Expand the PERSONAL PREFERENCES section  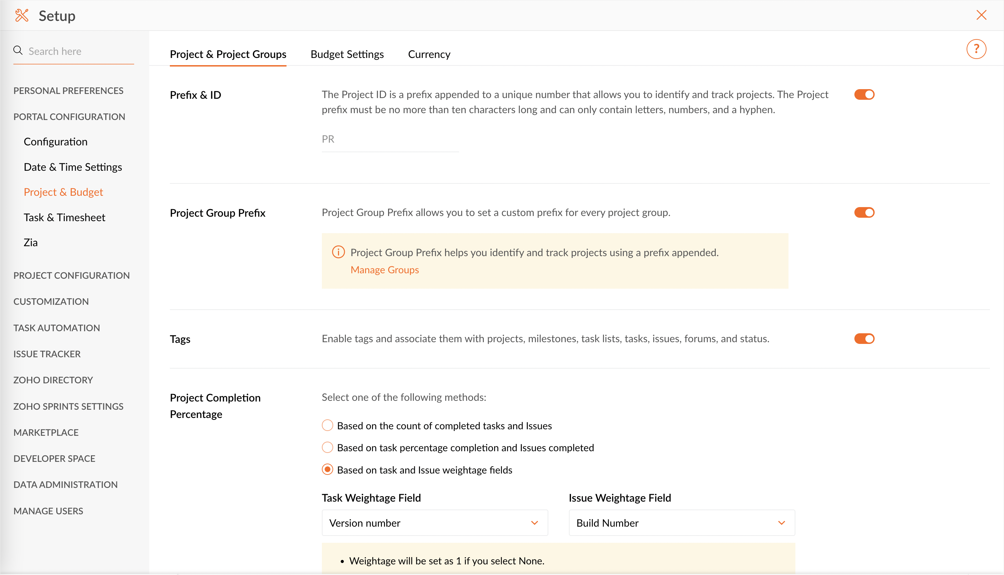tap(68, 91)
